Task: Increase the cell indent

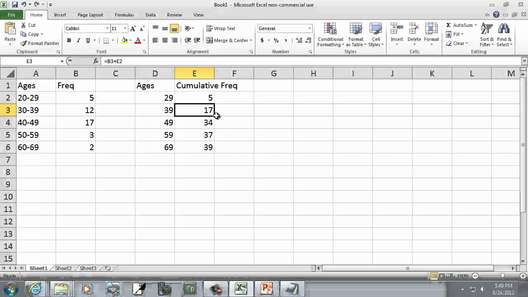Action: (197, 40)
